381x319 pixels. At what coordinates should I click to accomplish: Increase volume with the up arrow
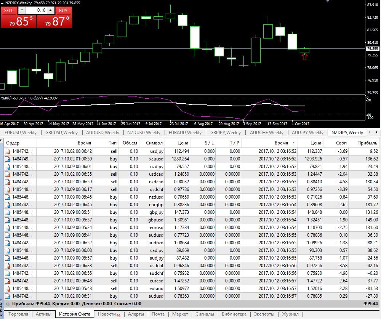51,10
